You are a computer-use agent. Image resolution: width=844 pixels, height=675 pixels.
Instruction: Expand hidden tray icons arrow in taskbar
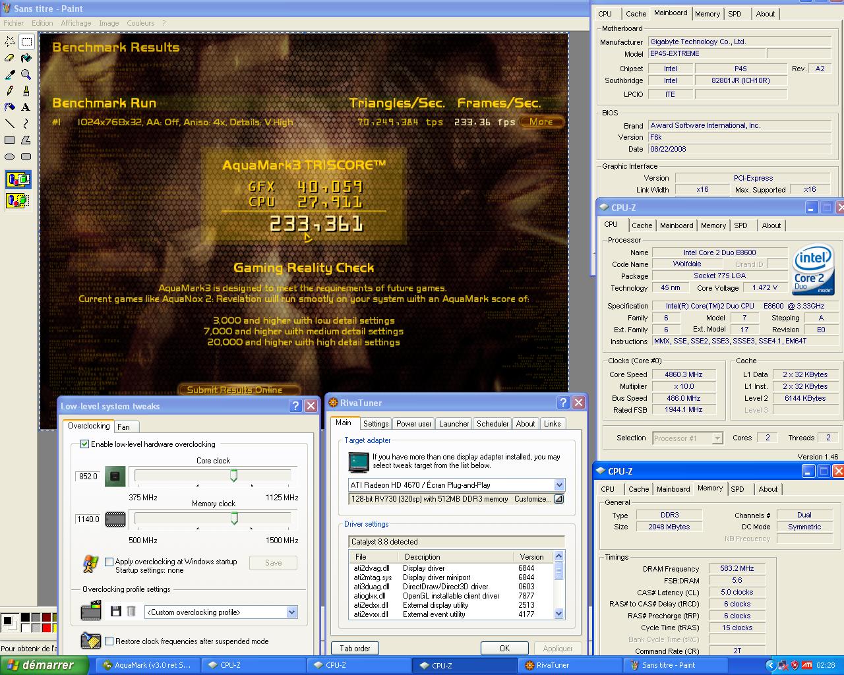click(771, 665)
